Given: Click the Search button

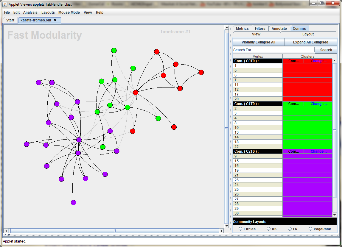Looking at the screenshot, I should [326, 50].
